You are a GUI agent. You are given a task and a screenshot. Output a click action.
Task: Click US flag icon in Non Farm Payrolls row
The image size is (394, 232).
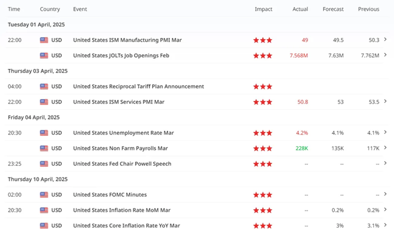click(44, 149)
